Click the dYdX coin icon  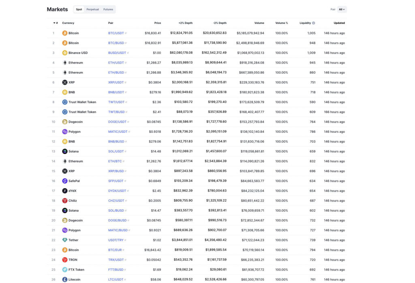click(64, 191)
